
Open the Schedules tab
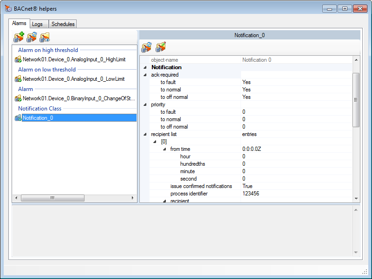[x=63, y=24]
